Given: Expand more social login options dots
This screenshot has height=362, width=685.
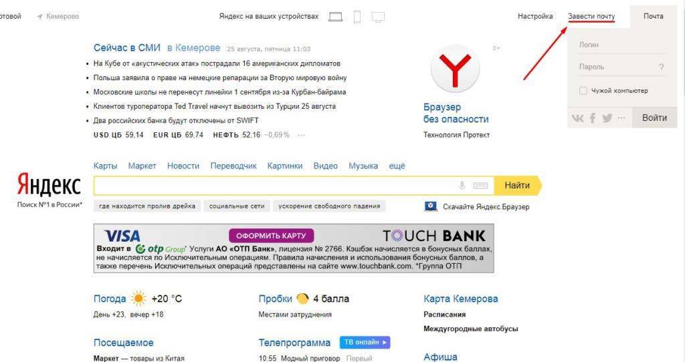Looking at the screenshot, I should [621, 118].
